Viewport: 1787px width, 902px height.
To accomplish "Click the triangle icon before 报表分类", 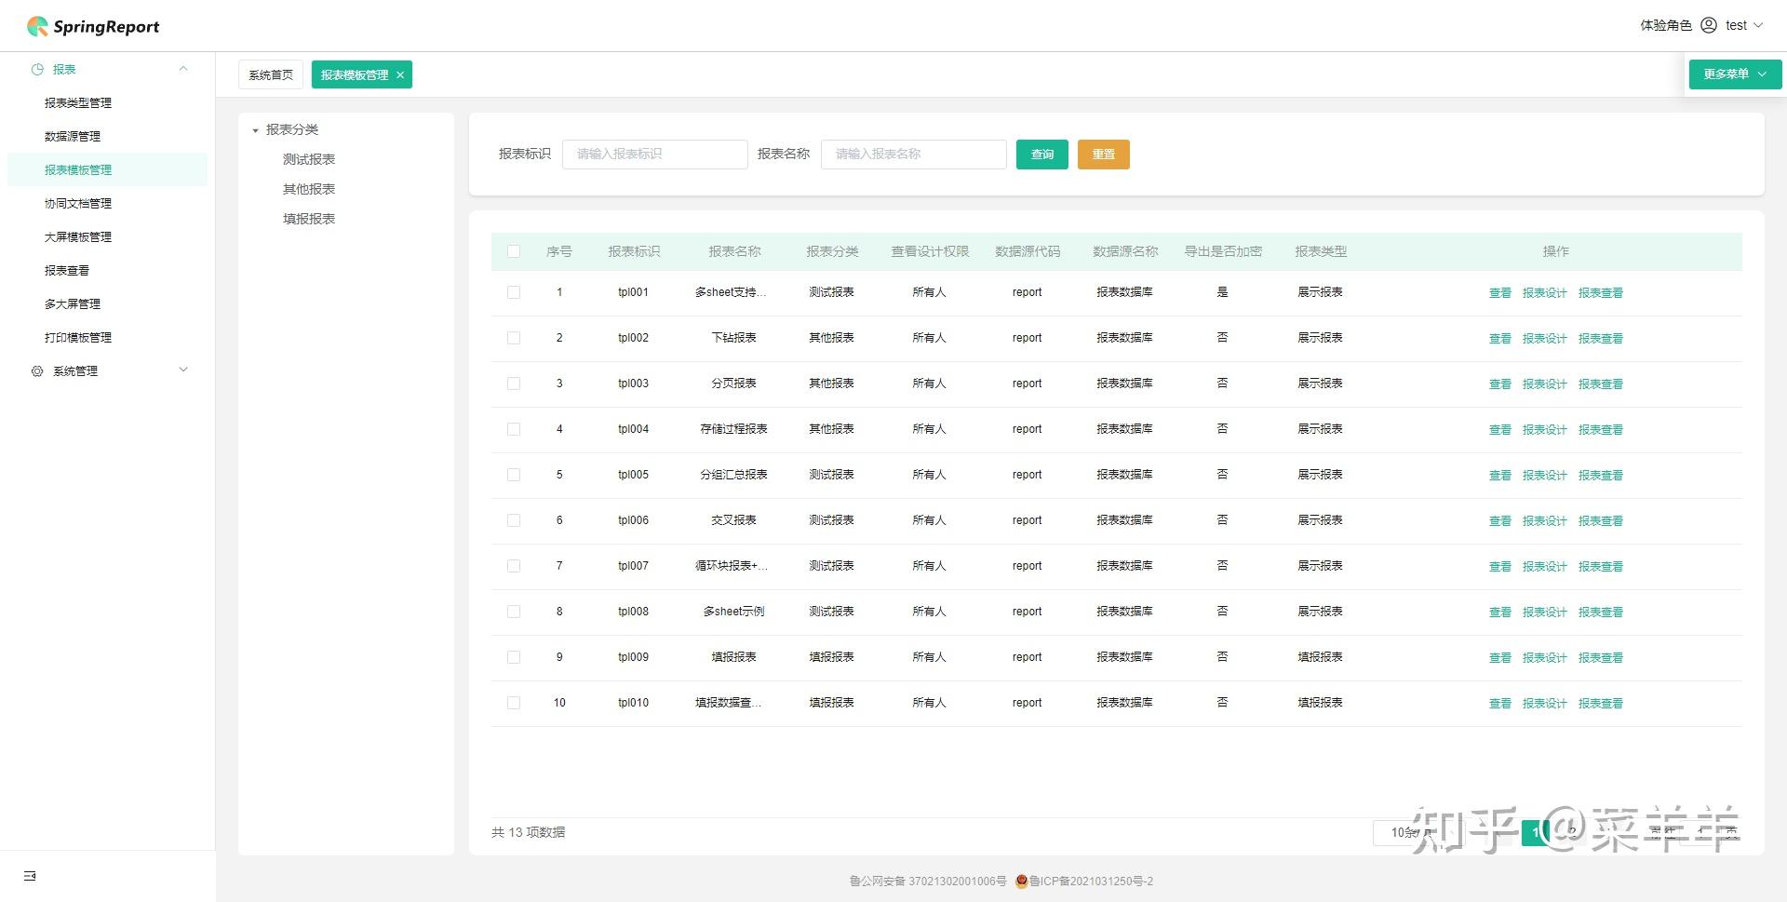I will pyautogui.click(x=256, y=130).
